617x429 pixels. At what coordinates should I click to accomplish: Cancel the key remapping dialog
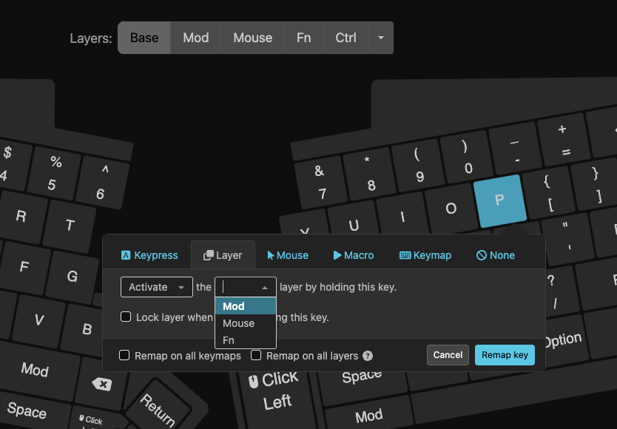[448, 355]
